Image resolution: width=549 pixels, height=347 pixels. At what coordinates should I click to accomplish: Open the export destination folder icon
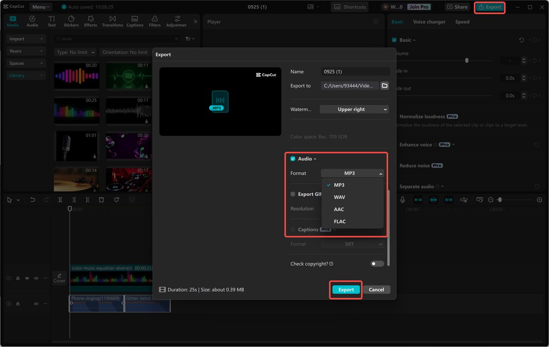click(384, 85)
